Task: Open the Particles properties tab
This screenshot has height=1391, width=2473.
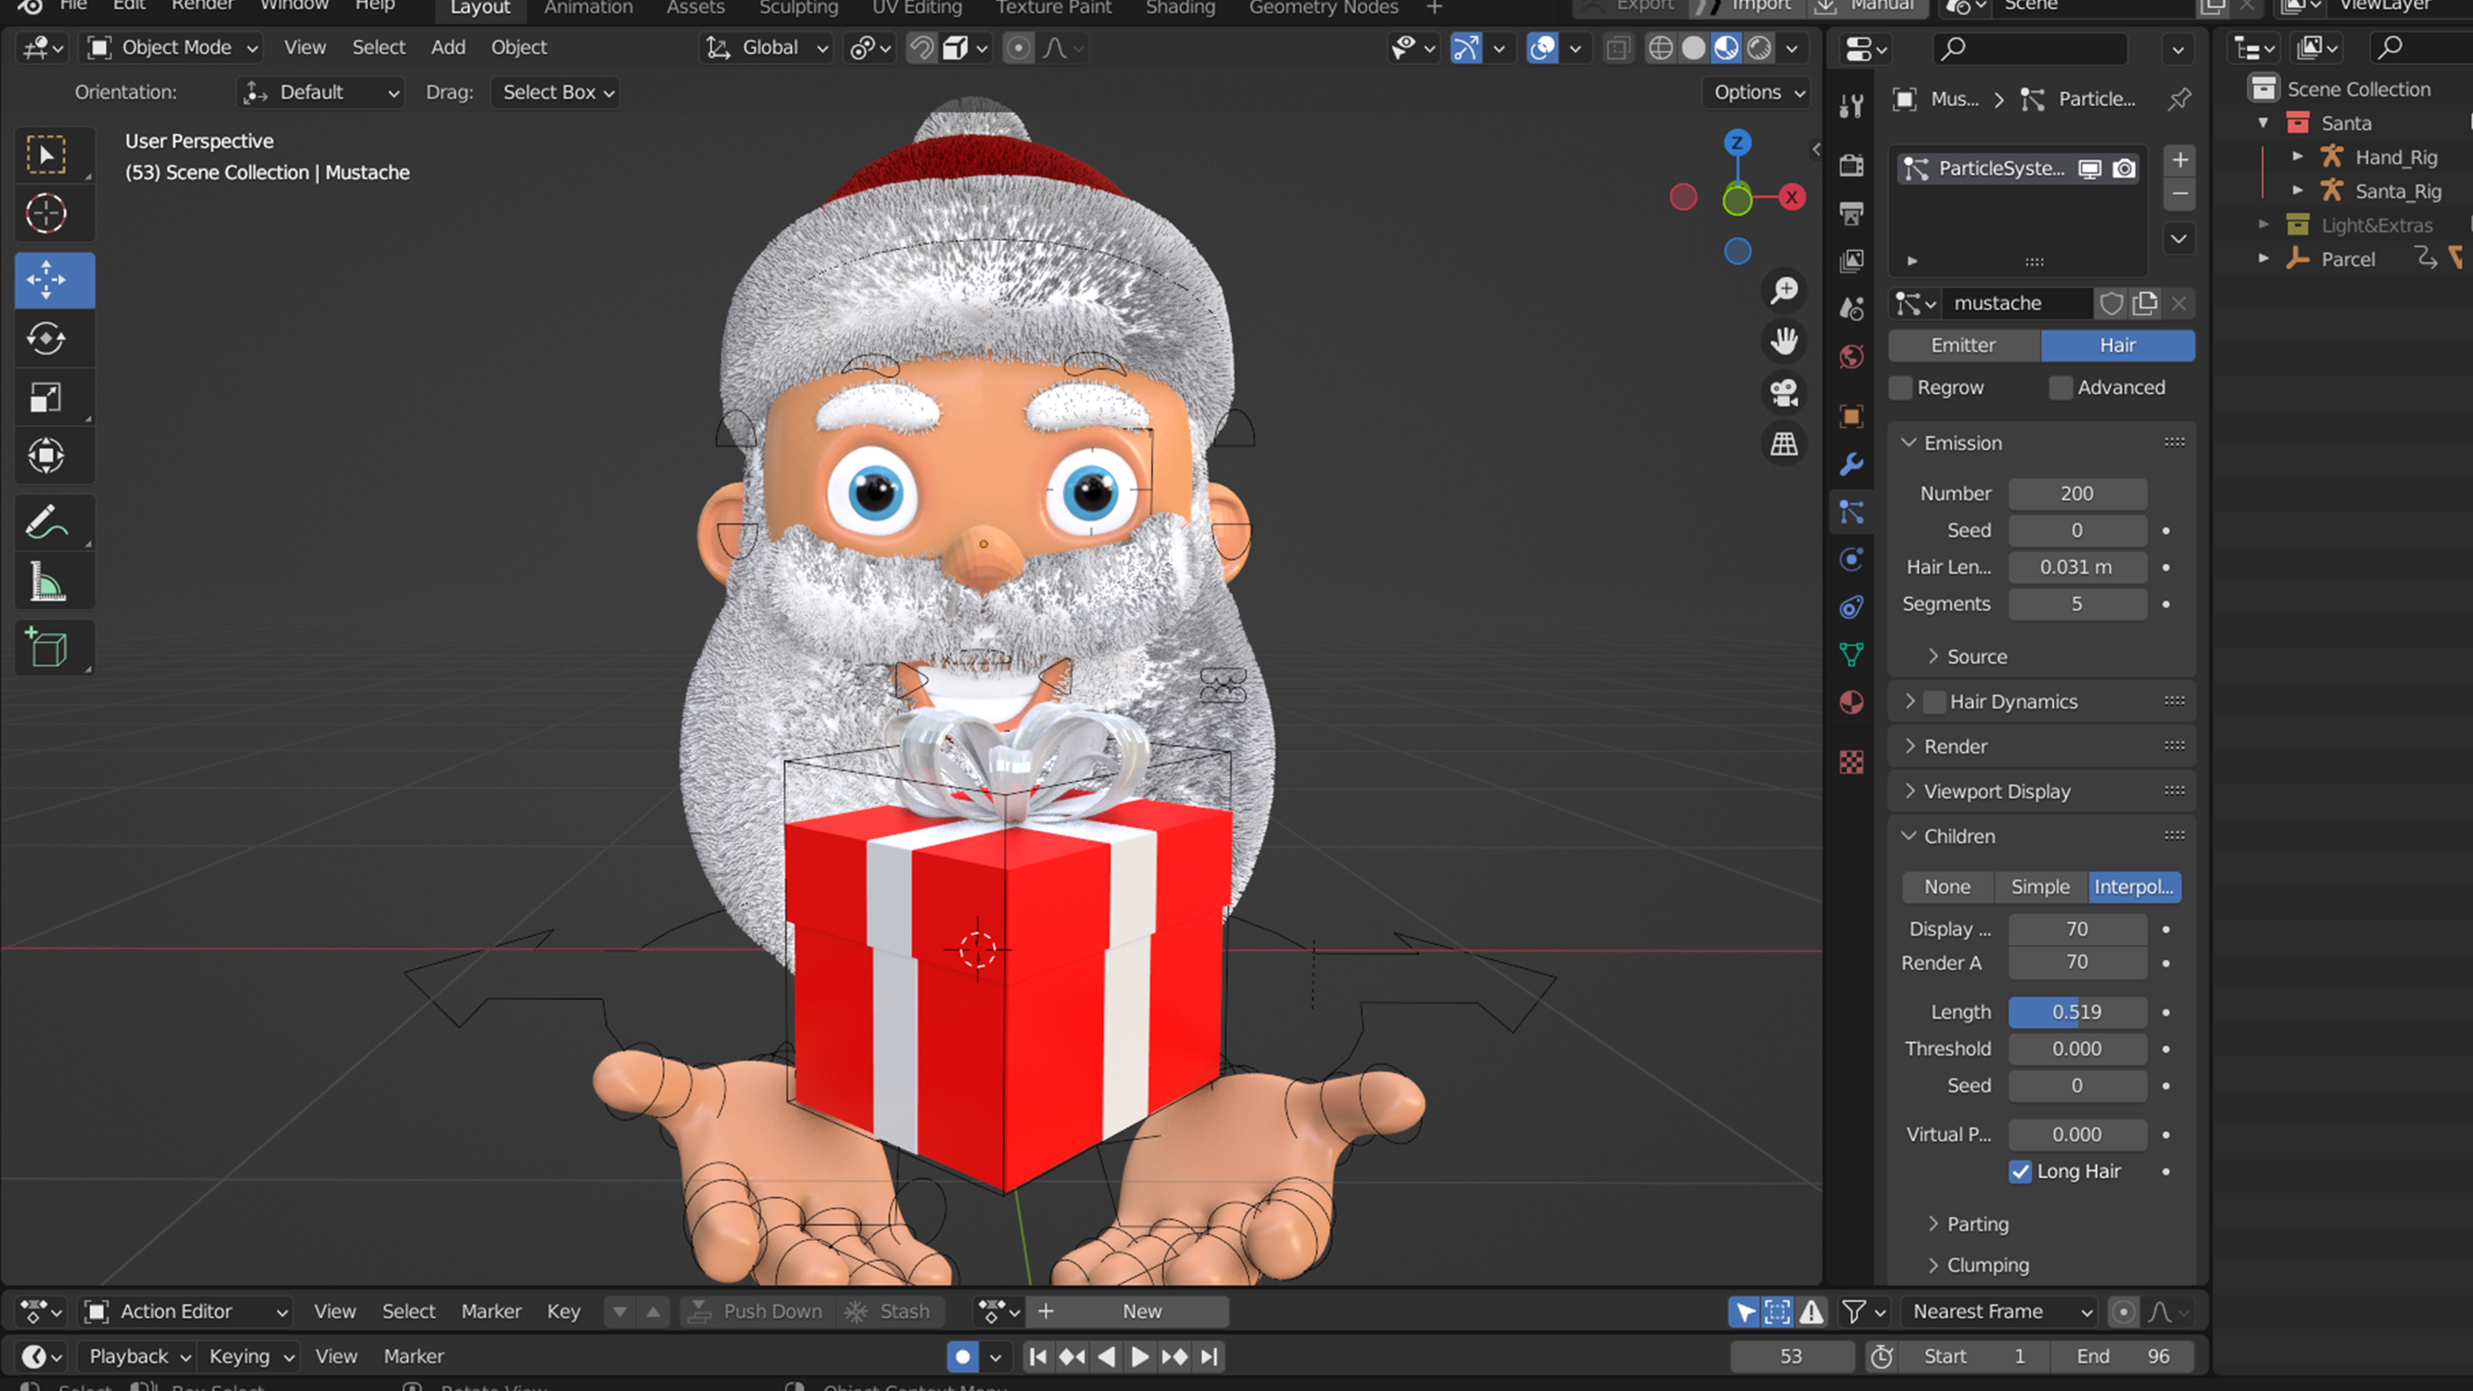Action: tap(1852, 513)
